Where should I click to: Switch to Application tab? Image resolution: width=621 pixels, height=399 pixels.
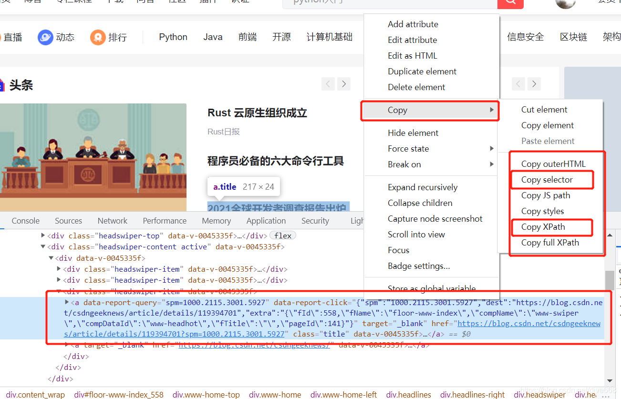[266, 221]
